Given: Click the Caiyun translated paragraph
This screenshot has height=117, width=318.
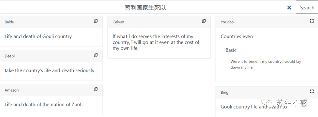Looking at the screenshot, I should coord(156,42).
